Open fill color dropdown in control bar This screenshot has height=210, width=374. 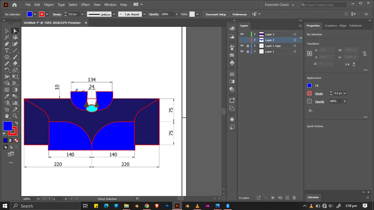pos(35,14)
